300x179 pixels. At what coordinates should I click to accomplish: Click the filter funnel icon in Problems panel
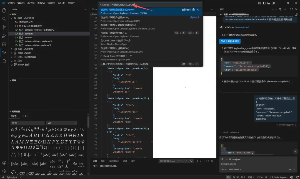tap(191, 161)
